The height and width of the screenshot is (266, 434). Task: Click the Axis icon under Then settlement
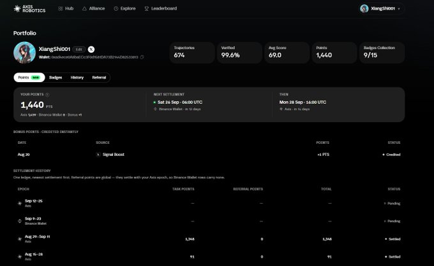(281, 109)
